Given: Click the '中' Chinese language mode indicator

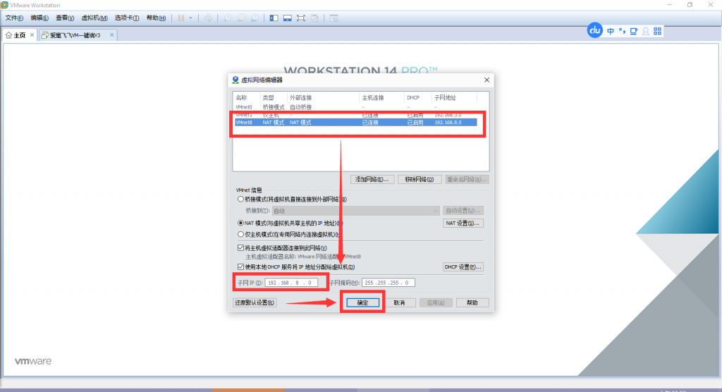Looking at the screenshot, I should (x=611, y=31).
